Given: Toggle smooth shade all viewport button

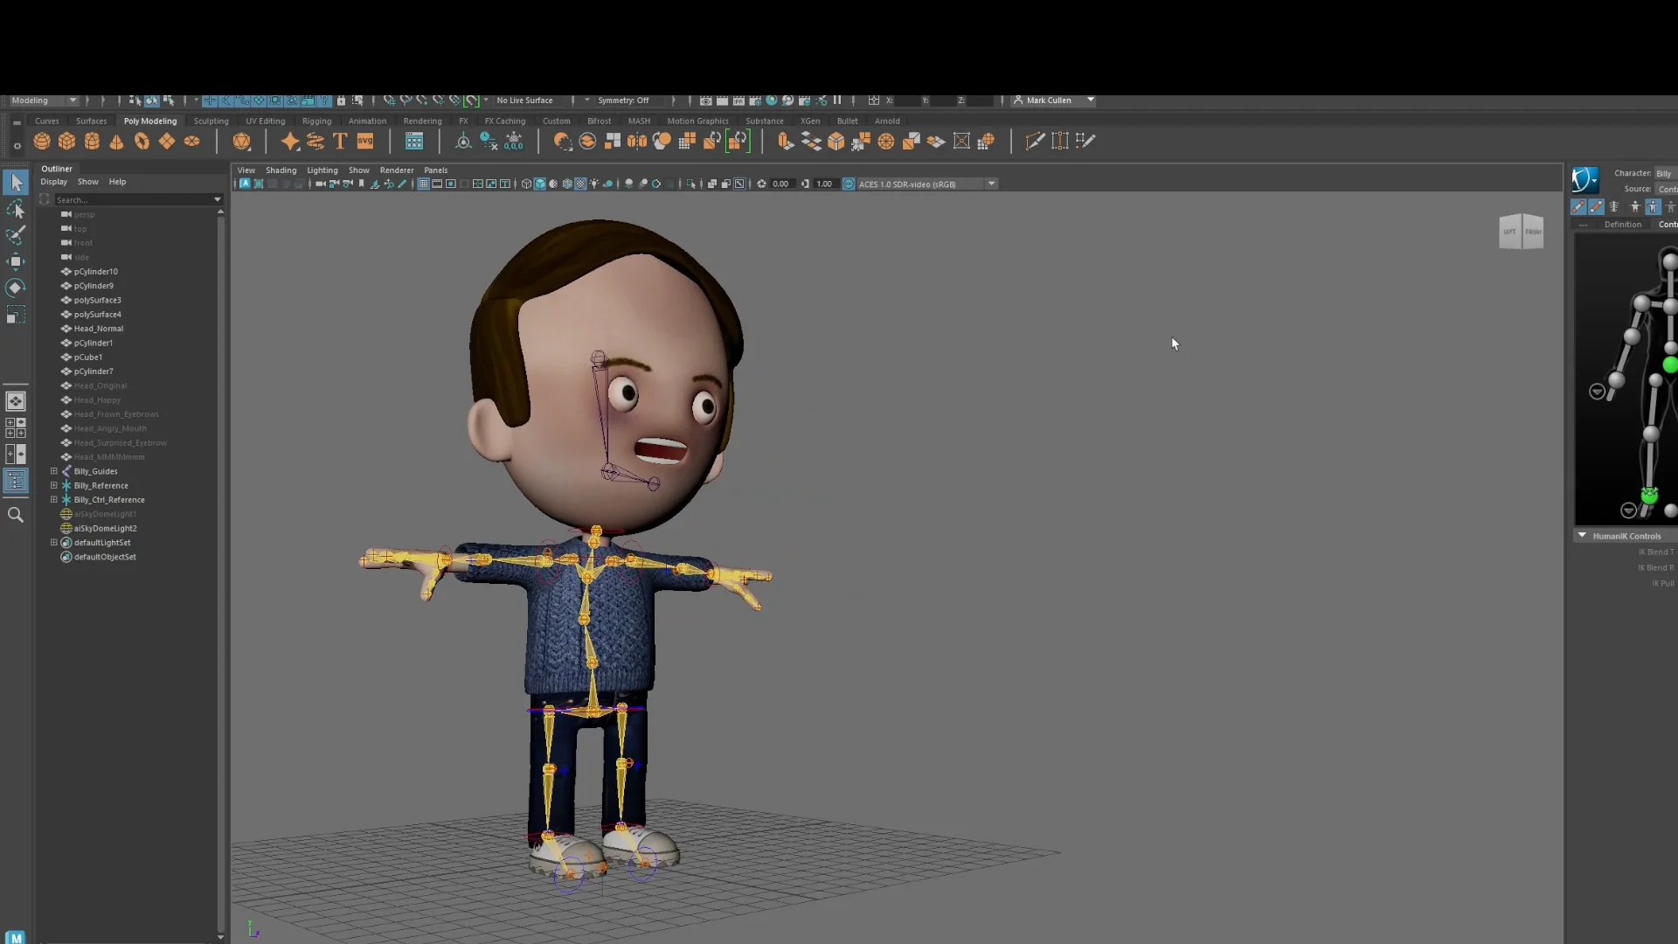Looking at the screenshot, I should pos(540,184).
